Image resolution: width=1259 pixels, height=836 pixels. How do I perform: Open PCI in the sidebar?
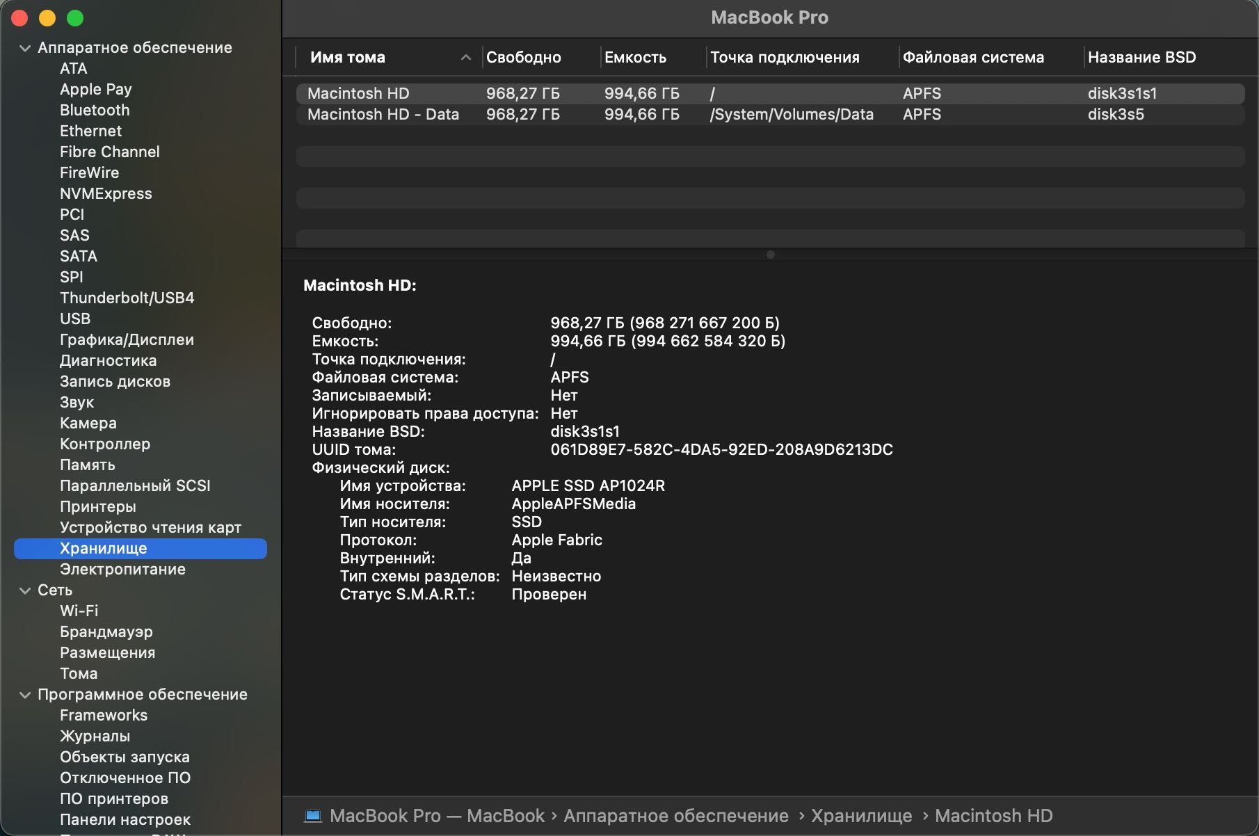tap(72, 214)
